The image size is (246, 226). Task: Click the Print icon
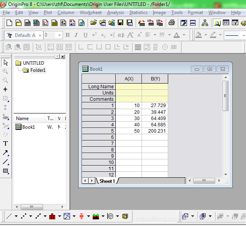coord(172,23)
